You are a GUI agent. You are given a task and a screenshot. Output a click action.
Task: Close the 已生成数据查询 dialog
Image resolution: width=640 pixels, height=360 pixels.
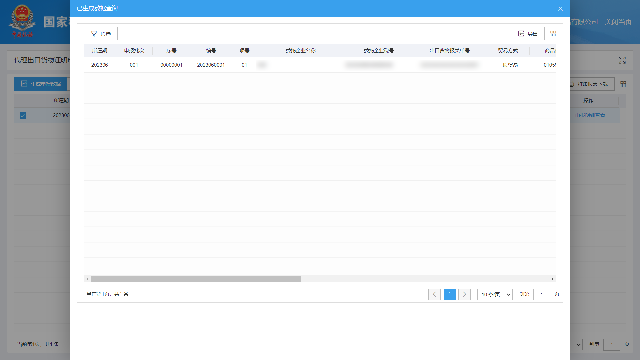560,9
